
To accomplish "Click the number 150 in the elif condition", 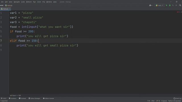I will point(34,41).
